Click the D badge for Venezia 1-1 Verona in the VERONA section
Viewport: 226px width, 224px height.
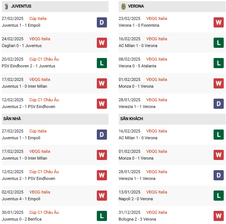pos(218,104)
